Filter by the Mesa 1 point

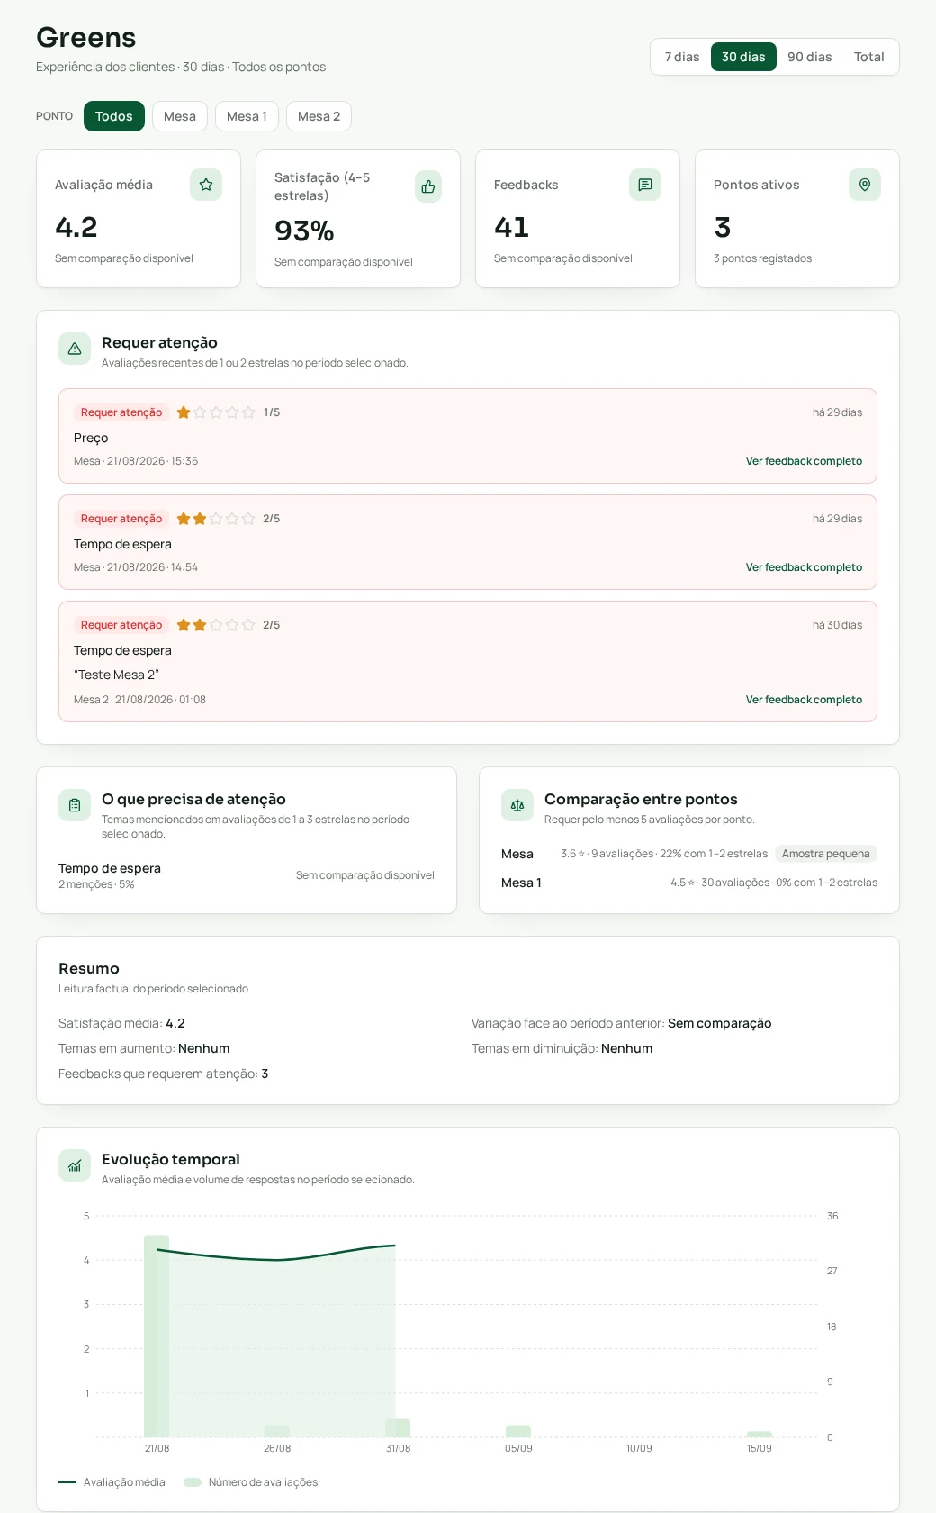247,116
